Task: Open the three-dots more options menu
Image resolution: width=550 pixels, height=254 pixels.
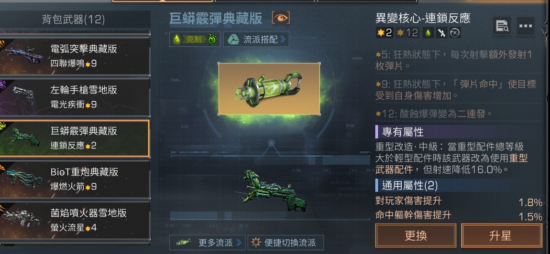Action: 526,26
